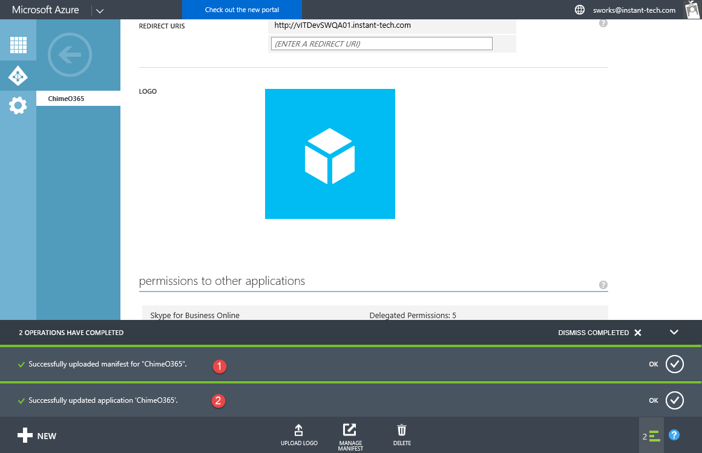Go back with the circled arrow

(x=70, y=54)
